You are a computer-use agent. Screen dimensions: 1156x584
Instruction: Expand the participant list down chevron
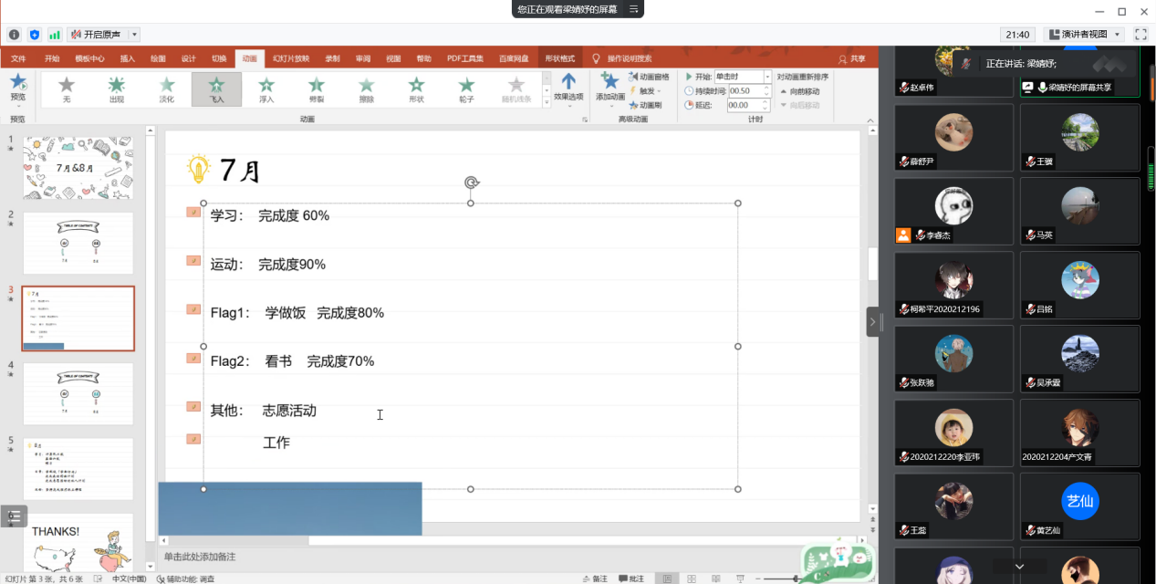pyautogui.click(x=1019, y=566)
